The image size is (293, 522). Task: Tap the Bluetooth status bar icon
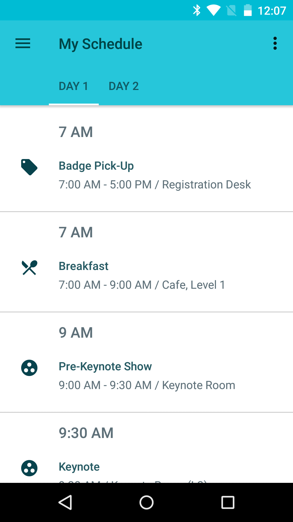coord(197,11)
